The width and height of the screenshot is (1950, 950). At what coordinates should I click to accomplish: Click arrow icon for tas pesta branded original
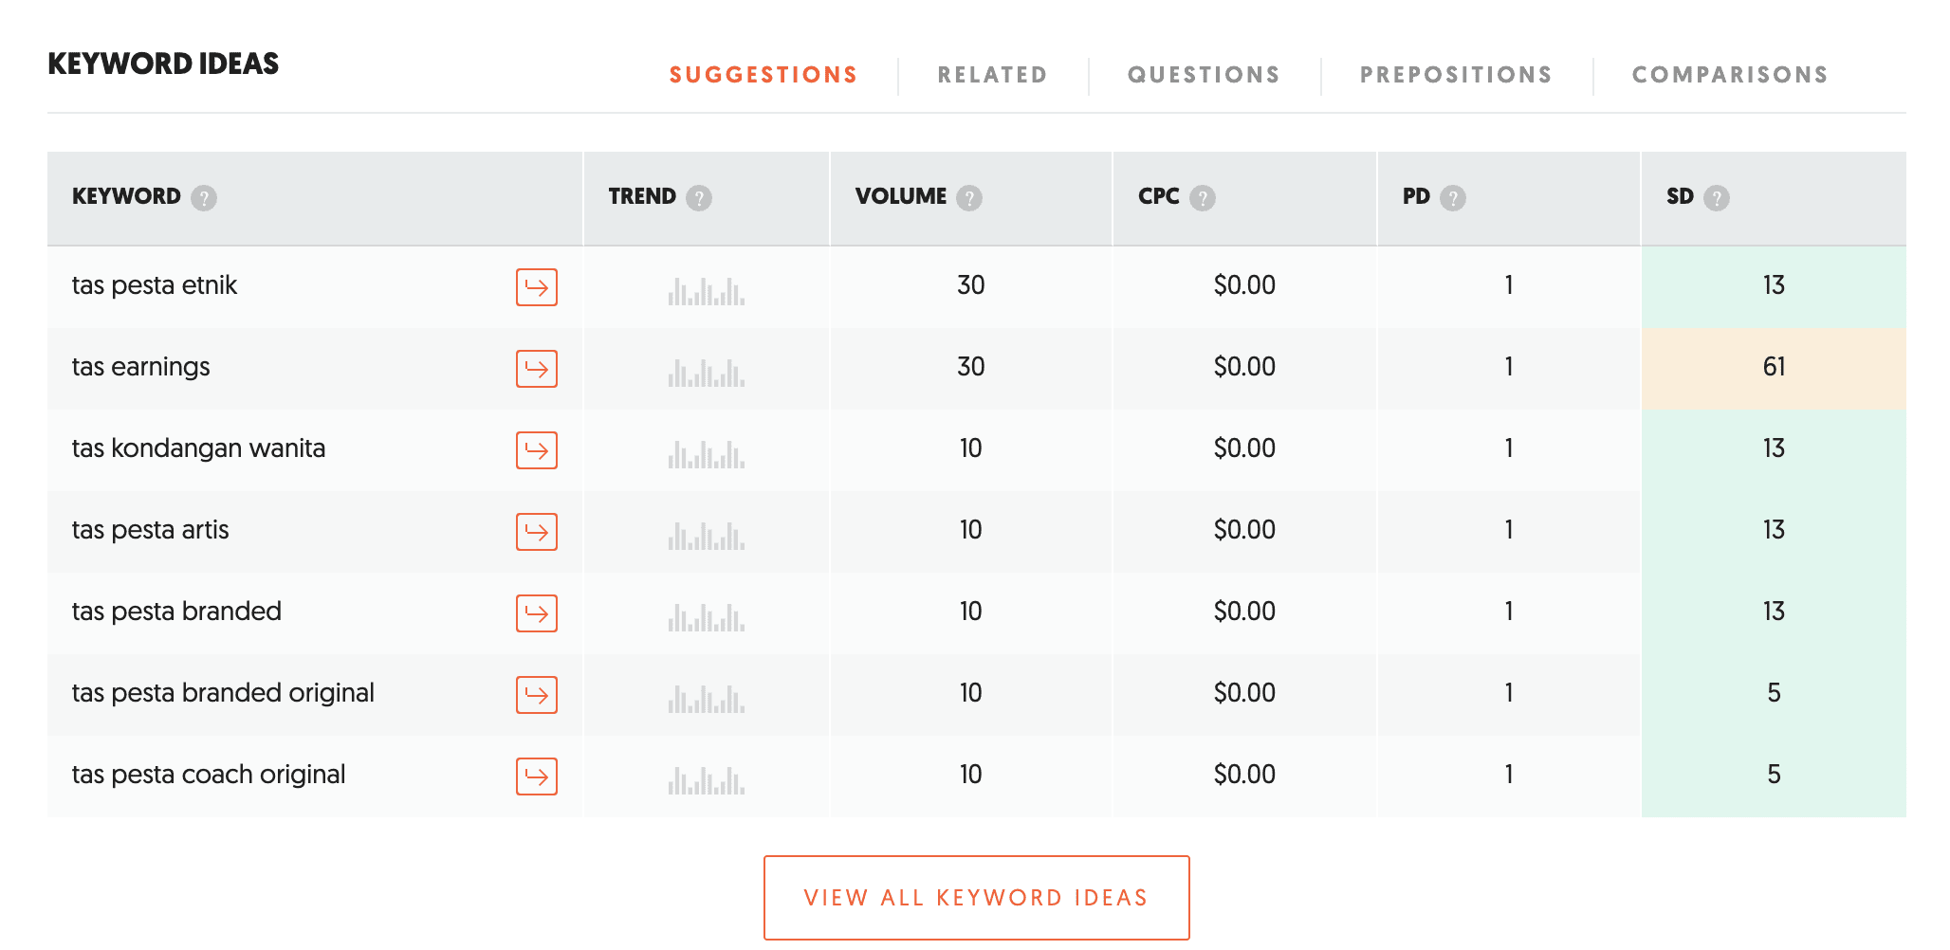(537, 695)
